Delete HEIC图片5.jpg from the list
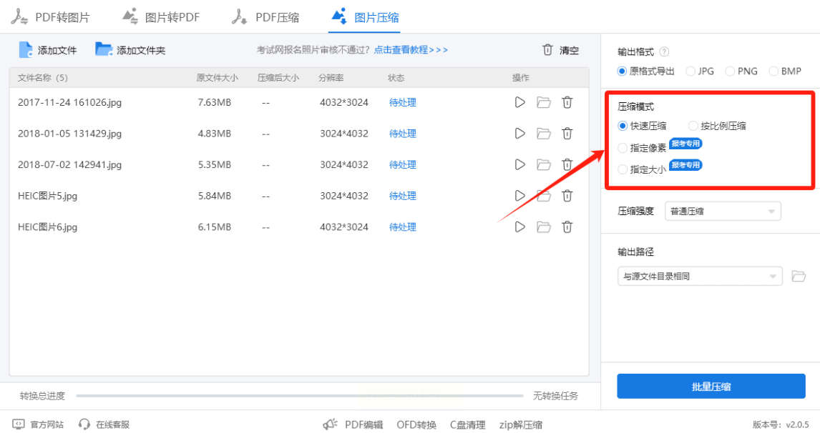Viewport: 820px width, 433px height. coord(567,195)
